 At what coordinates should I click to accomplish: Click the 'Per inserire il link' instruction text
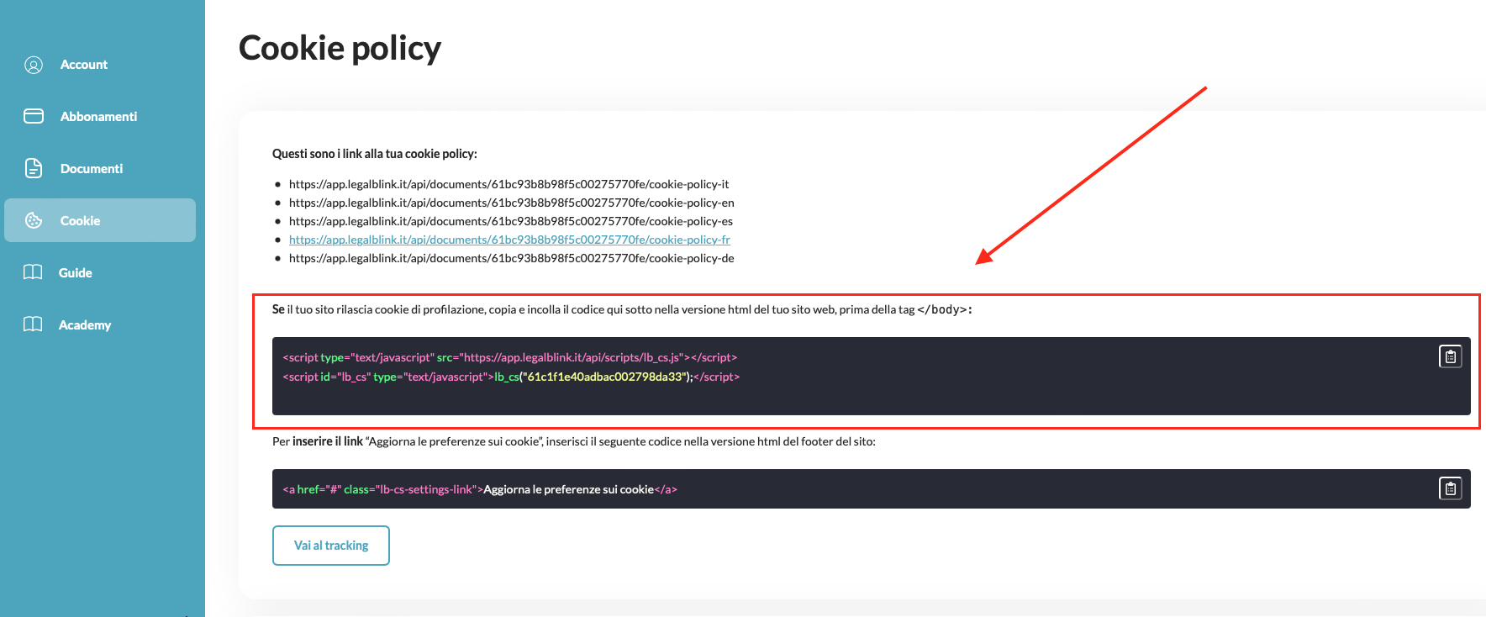[x=574, y=441]
